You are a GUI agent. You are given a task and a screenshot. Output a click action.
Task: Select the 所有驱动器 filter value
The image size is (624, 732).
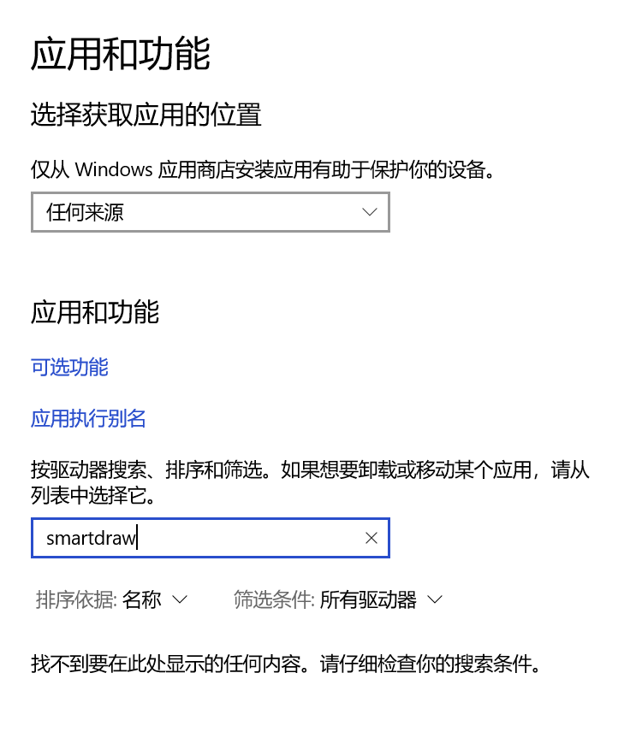368,600
